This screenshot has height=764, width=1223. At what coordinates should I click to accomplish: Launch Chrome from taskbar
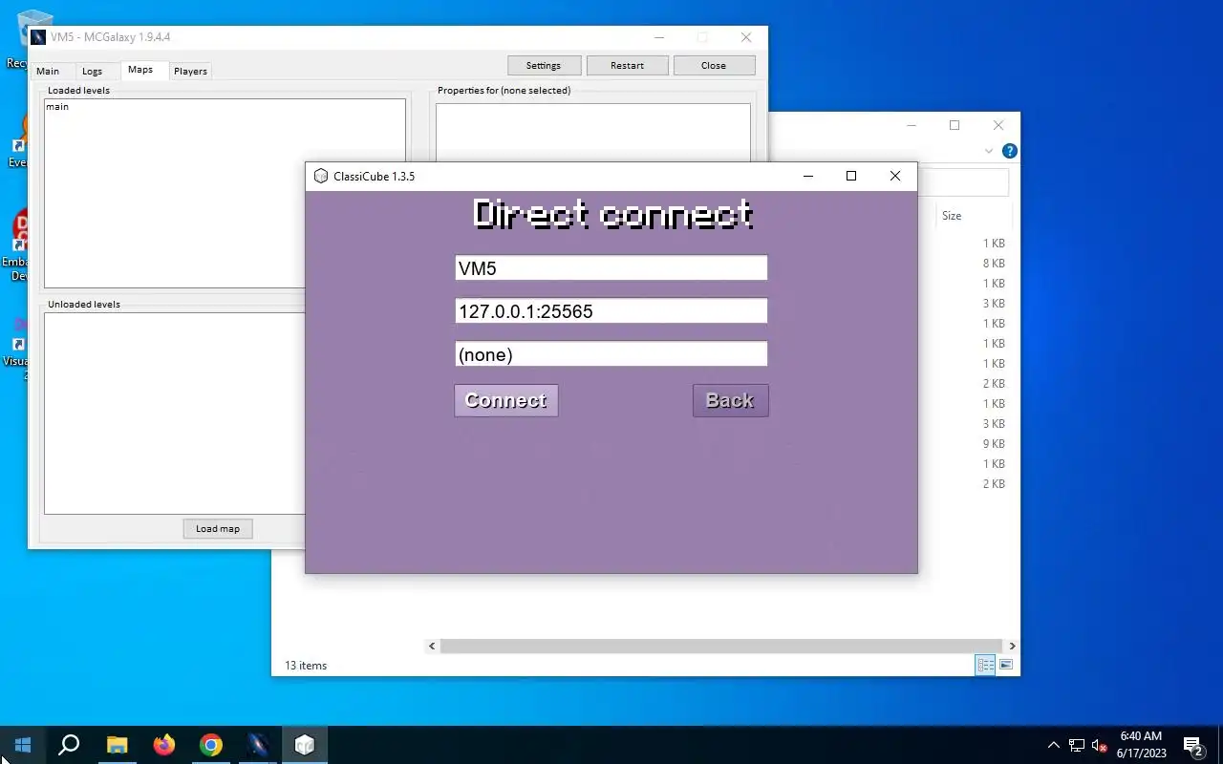coord(211,745)
